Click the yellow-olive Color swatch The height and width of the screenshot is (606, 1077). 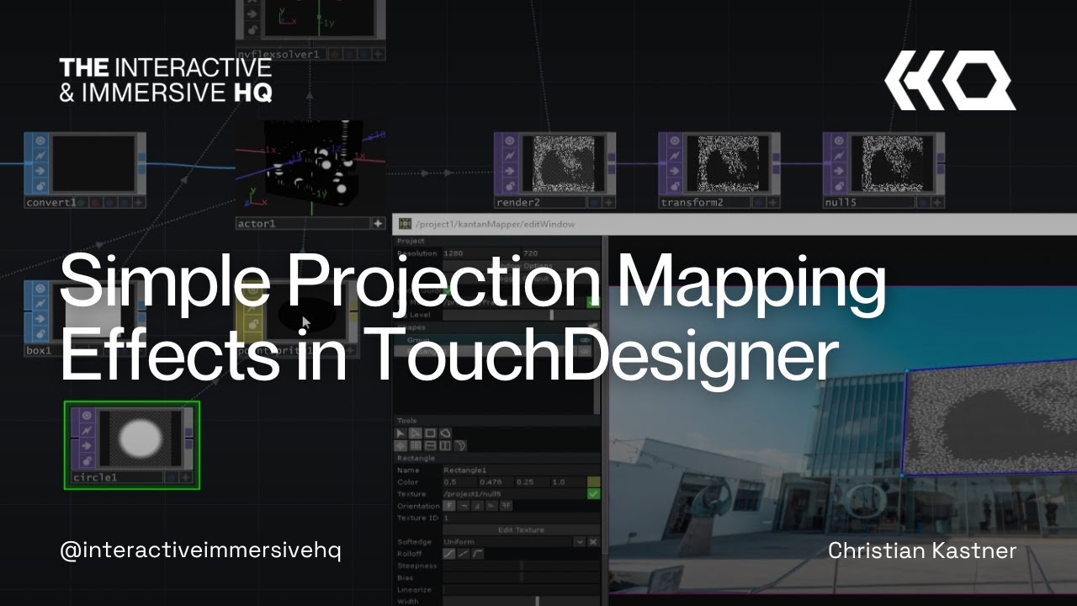pyautogui.click(x=594, y=482)
